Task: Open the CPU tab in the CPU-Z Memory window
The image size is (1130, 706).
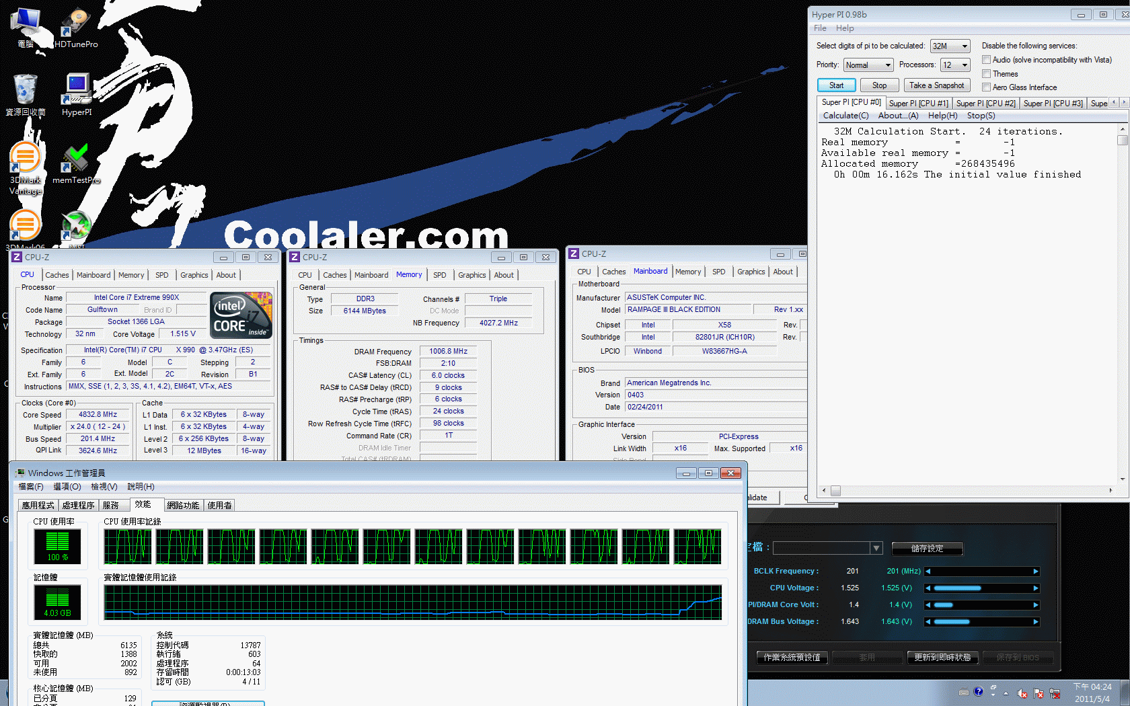Action: 305,275
